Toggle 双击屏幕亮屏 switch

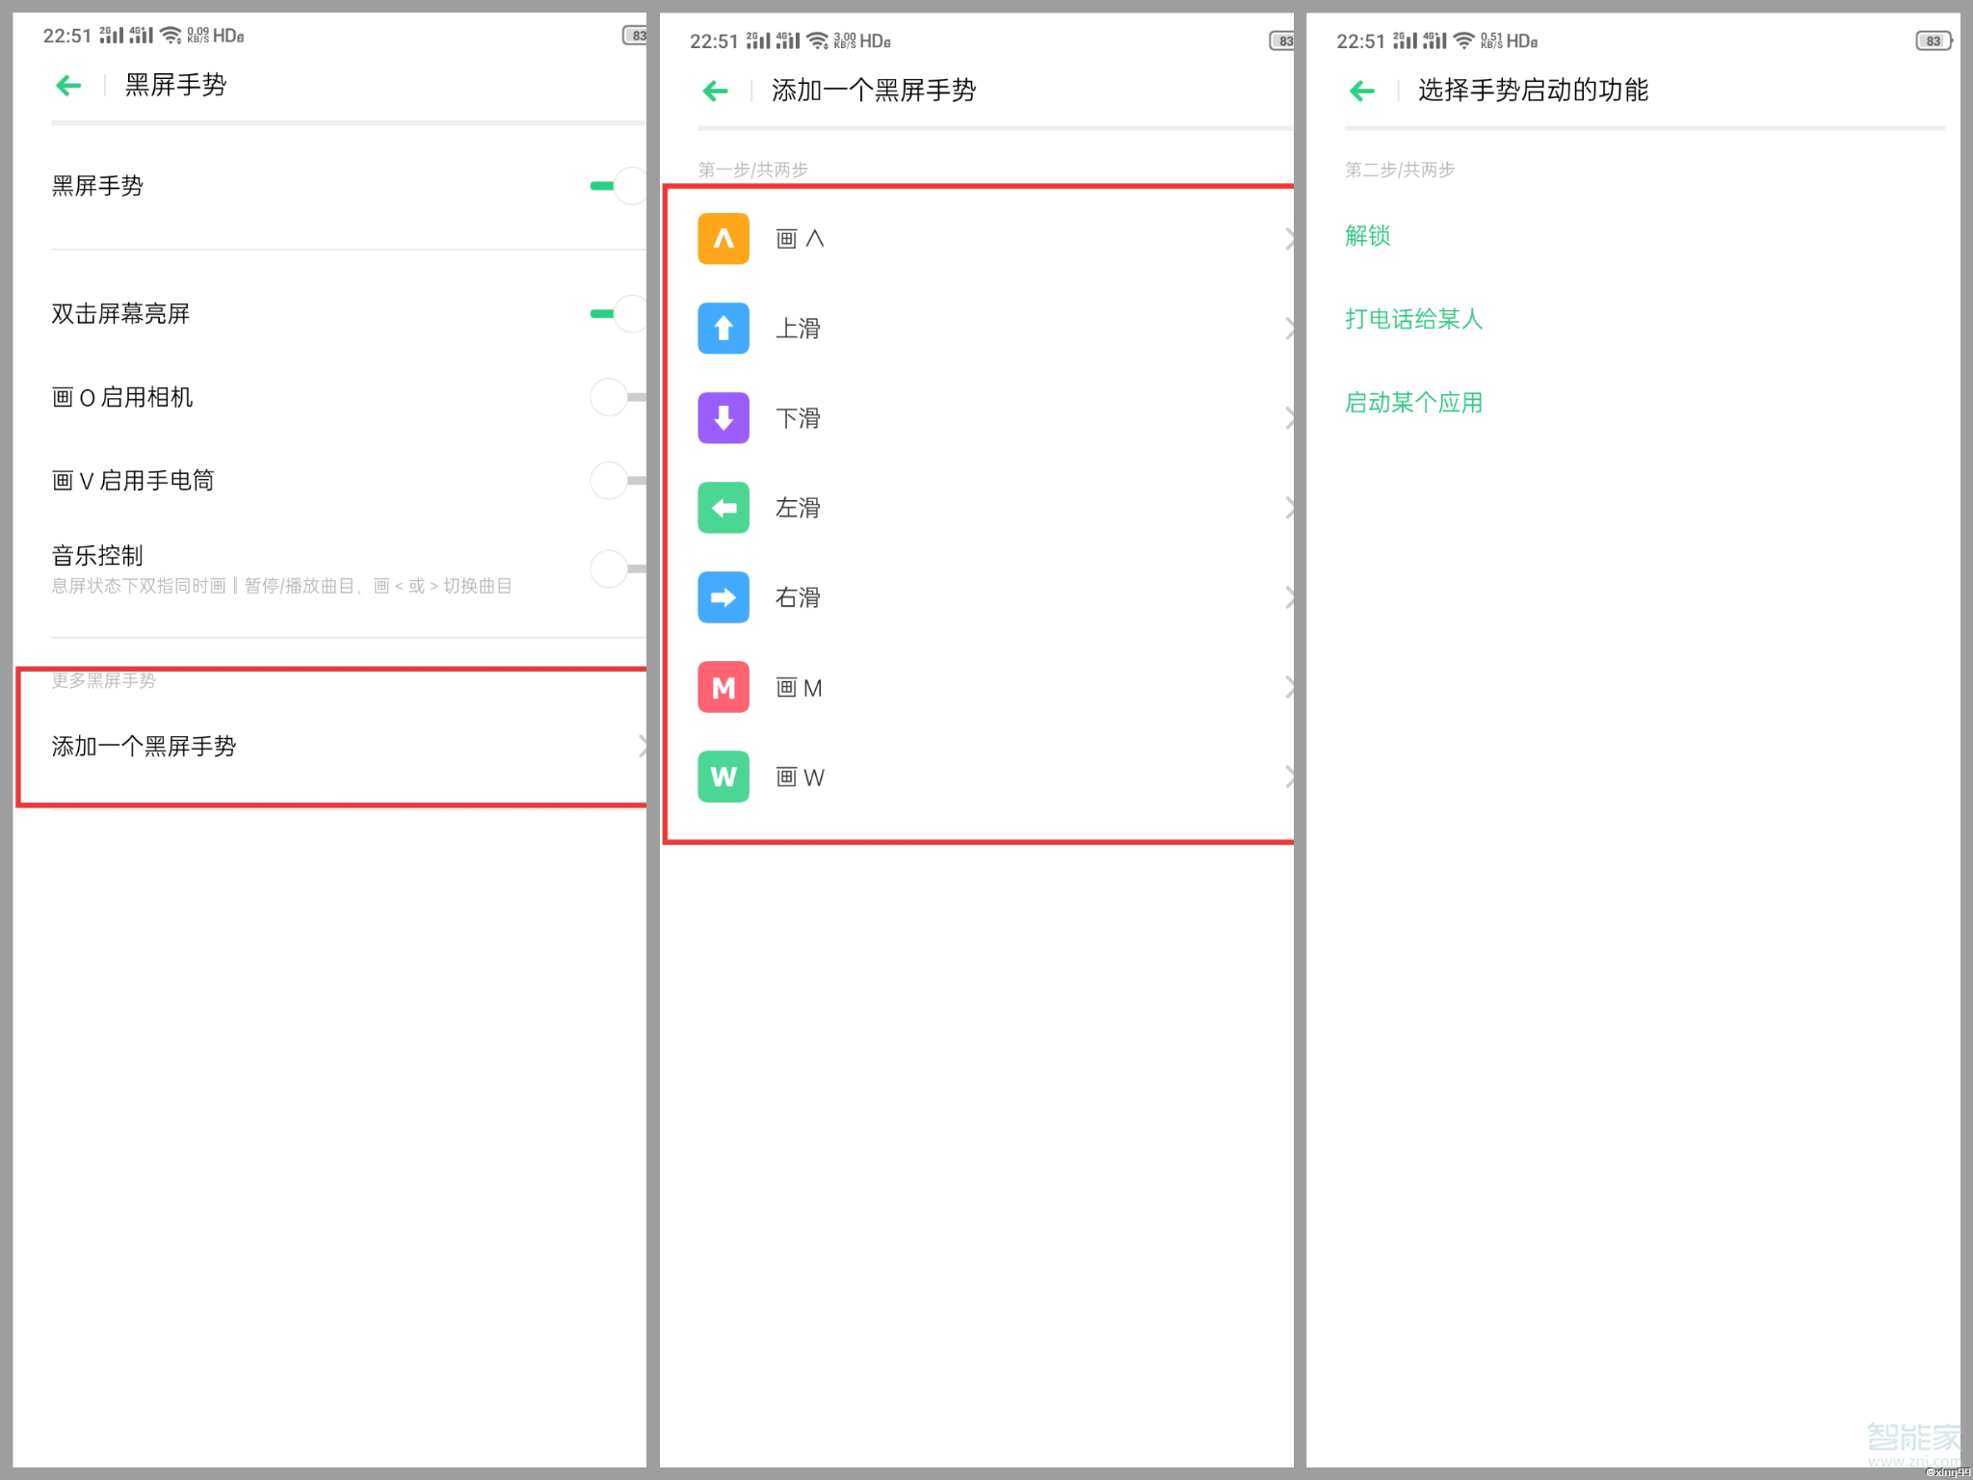(618, 314)
